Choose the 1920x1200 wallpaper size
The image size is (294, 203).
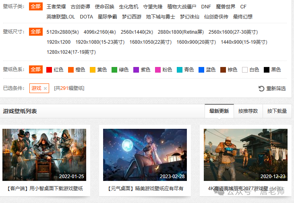click(x=59, y=42)
